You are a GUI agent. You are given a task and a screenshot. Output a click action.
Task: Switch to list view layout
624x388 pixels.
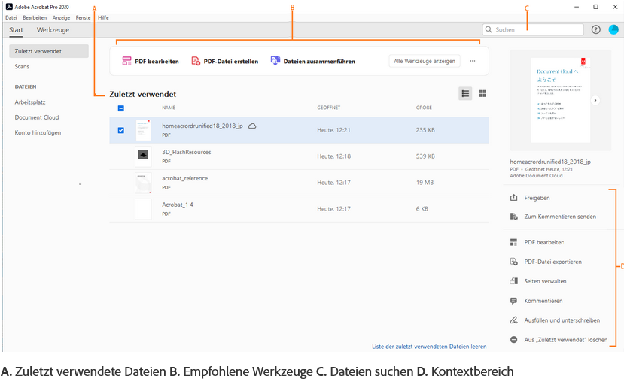point(466,93)
